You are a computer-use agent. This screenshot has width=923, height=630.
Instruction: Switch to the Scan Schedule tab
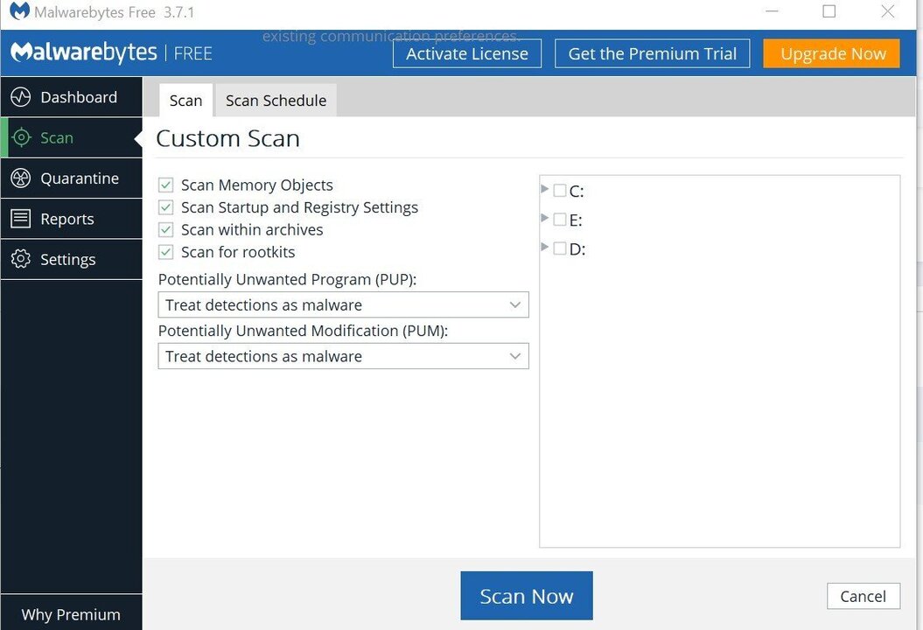coord(275,100)
